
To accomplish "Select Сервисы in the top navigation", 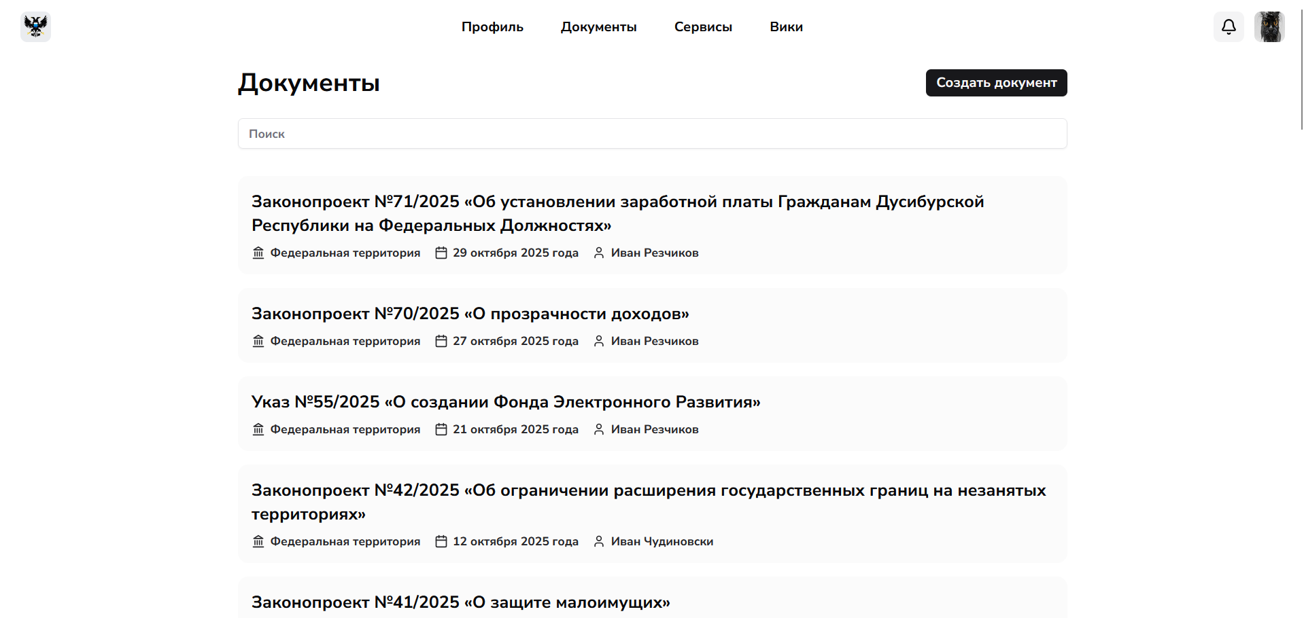I will tap(703, 26).
